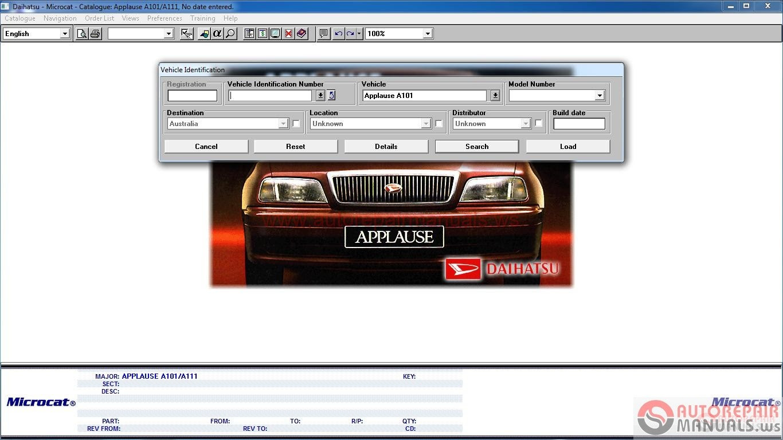Image resolution: width=783 pixels, height=440 pixels.
Task: Tick the Distributor checkbox
Action: pos(539,124)
